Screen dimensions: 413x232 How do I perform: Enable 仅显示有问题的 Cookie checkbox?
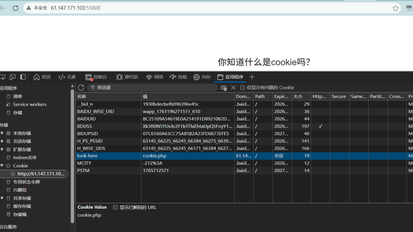[x=242, y=88]
